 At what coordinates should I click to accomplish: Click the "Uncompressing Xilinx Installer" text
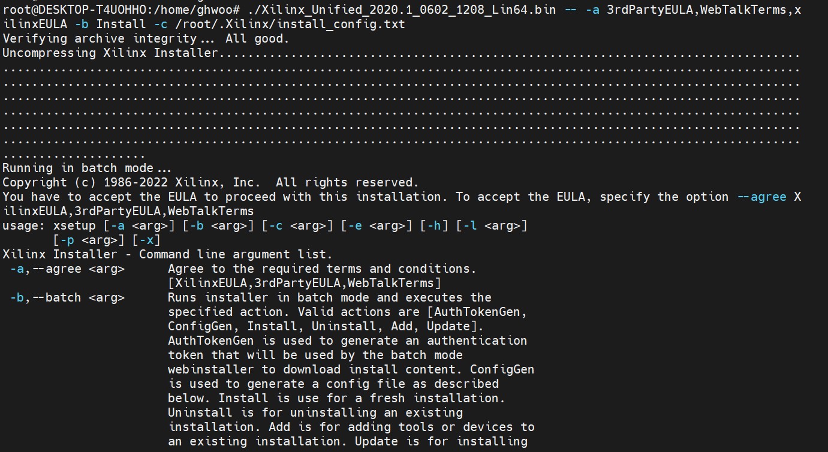[110, 53]
